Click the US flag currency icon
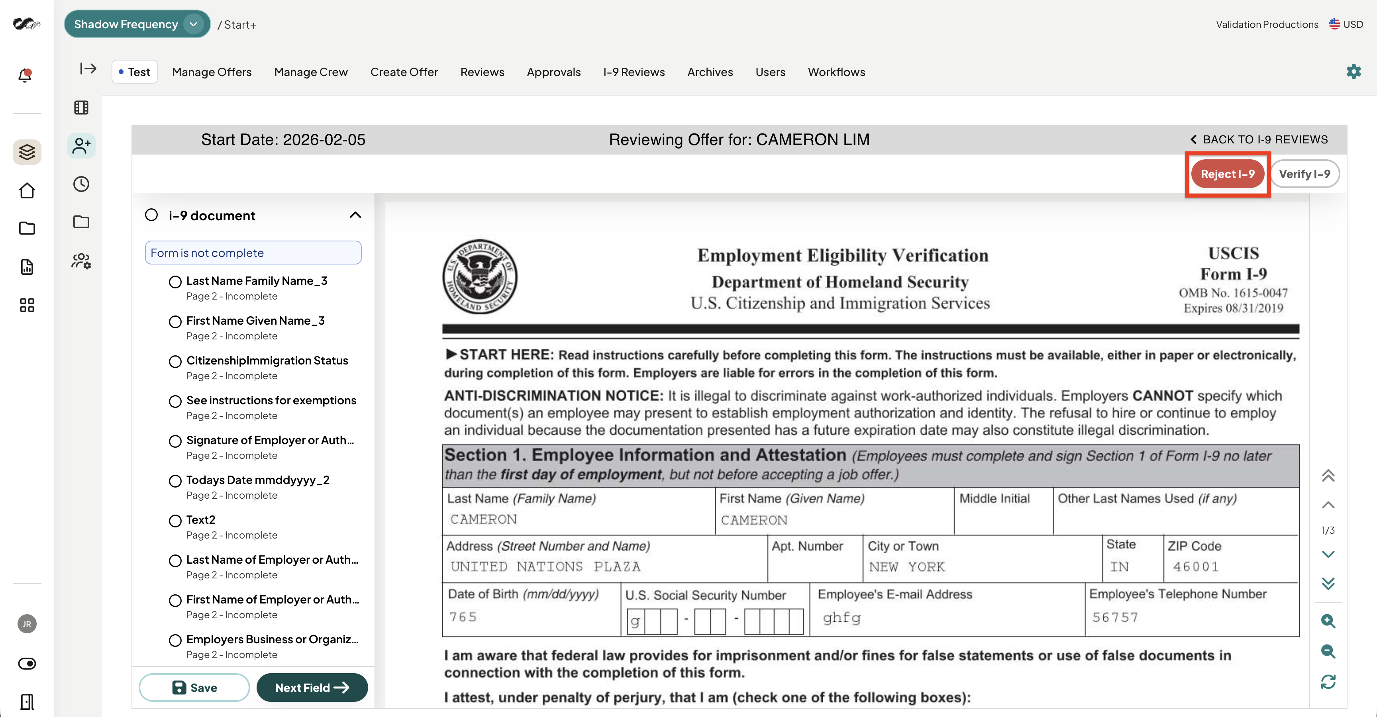Screen dimensions: 1377x717 click(x=1335, y=24)
